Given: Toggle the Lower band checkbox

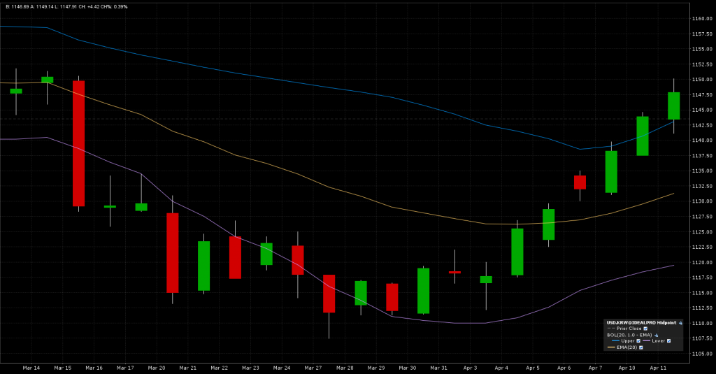Looking at the screenshot, I should click(668, 340).
